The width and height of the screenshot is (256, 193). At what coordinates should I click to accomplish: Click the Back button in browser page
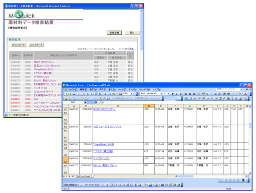(132, 33)
